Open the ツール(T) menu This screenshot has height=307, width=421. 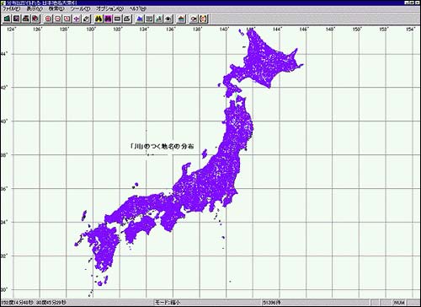coord(80,8)
